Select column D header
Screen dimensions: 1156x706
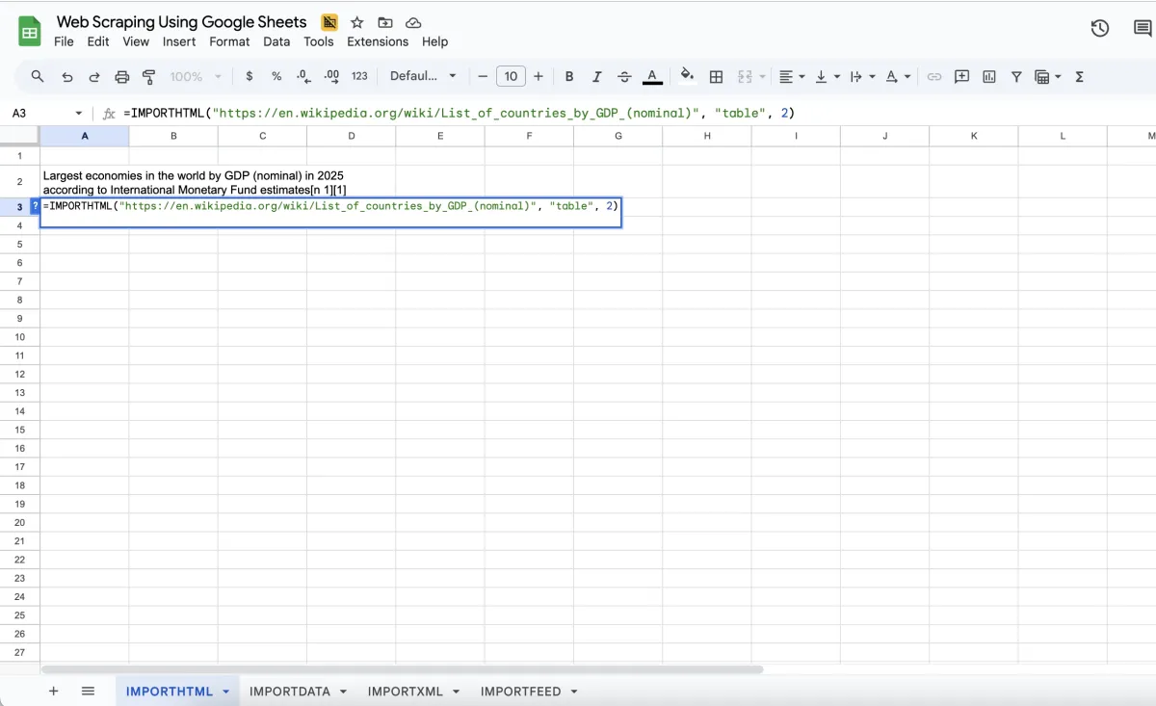pyautogui.click(x=351, y=136)
